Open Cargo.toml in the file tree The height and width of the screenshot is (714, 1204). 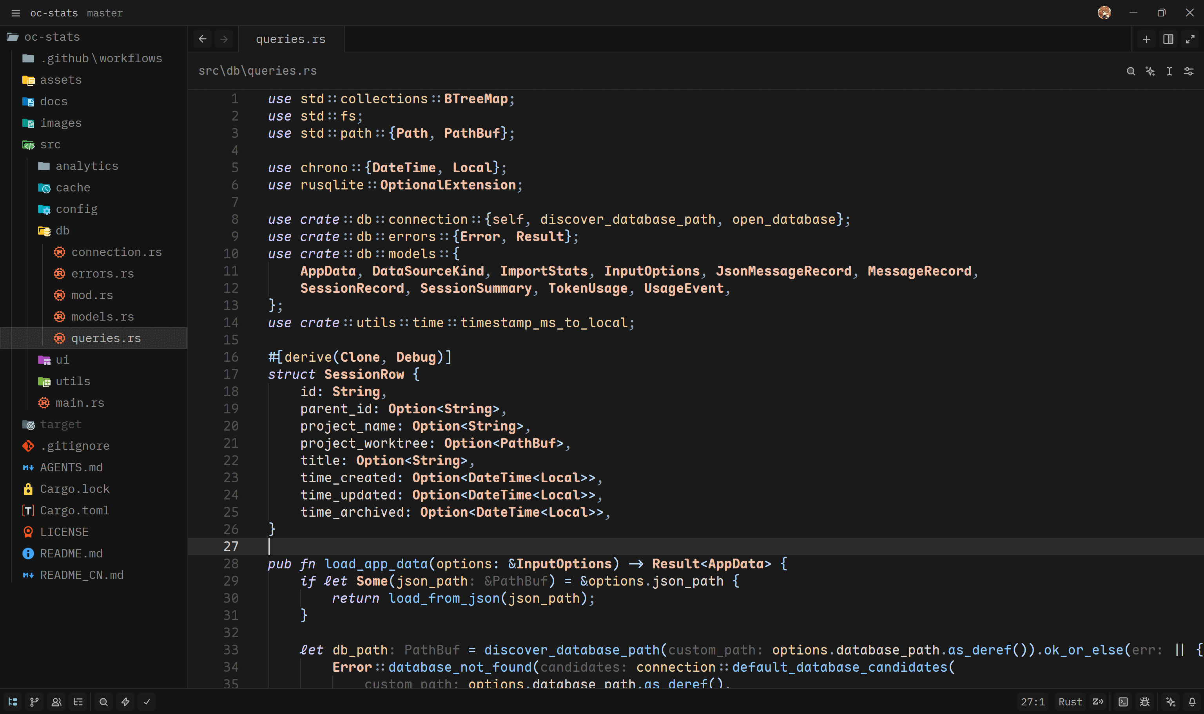point(94,510)
